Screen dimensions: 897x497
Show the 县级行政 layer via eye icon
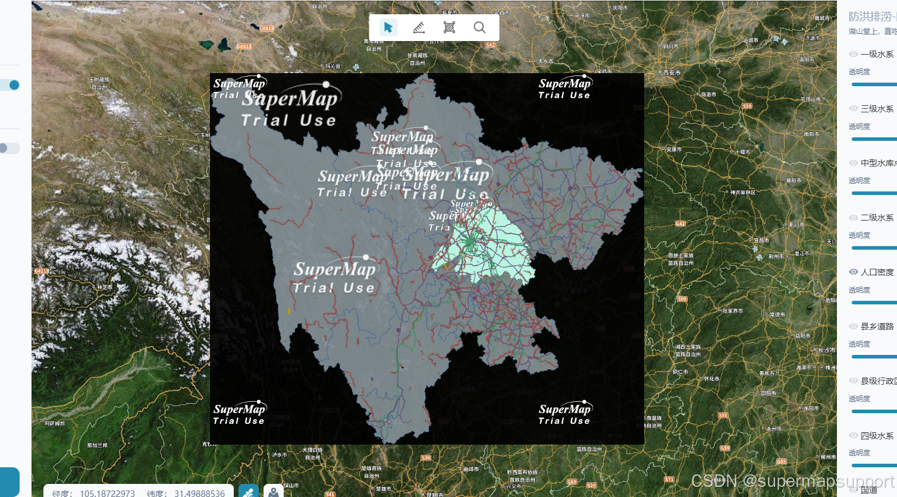coord(854,381)
